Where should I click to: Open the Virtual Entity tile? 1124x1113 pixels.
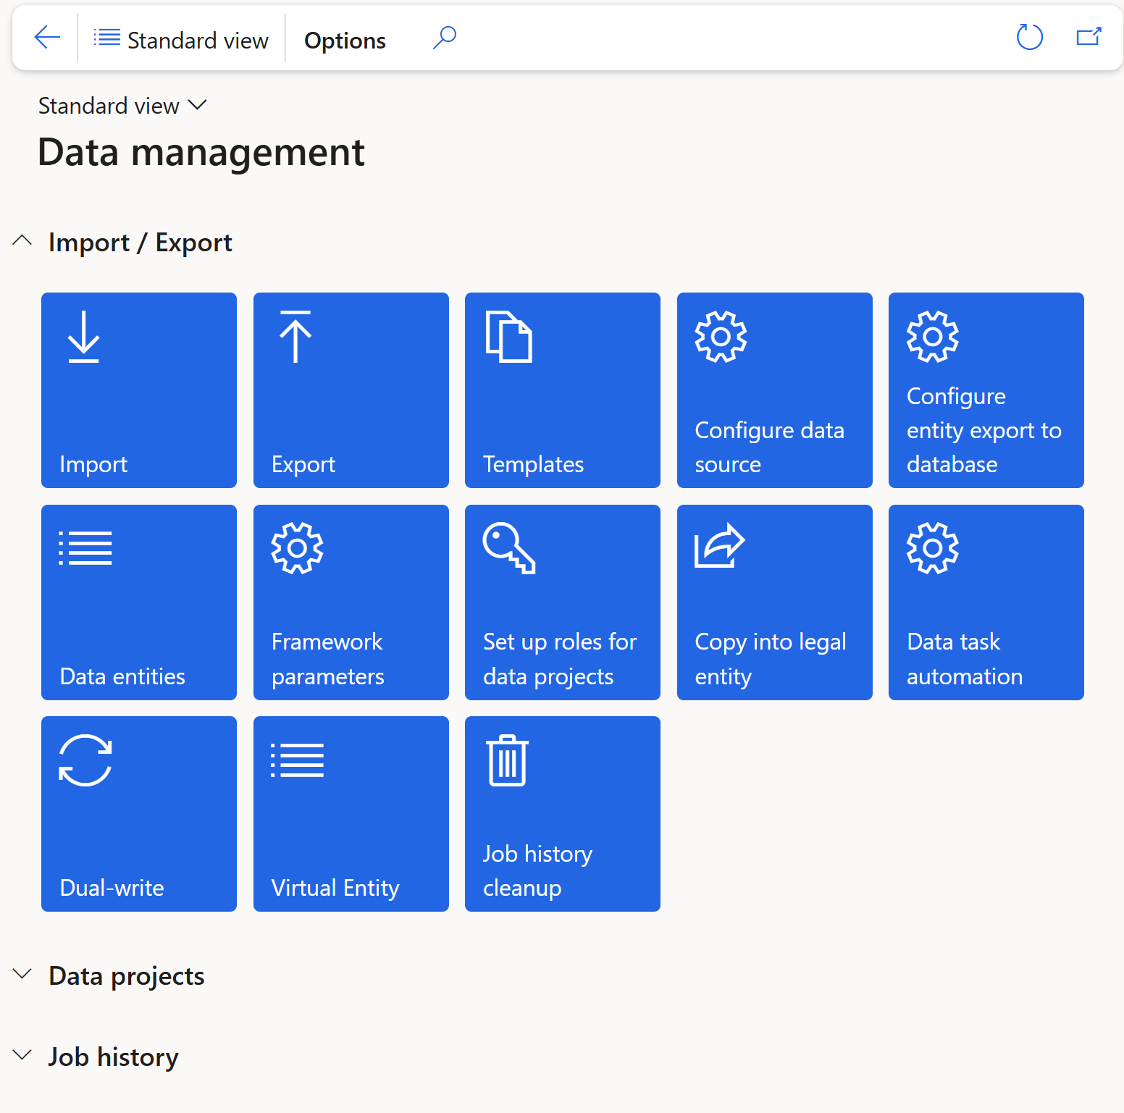351,813
